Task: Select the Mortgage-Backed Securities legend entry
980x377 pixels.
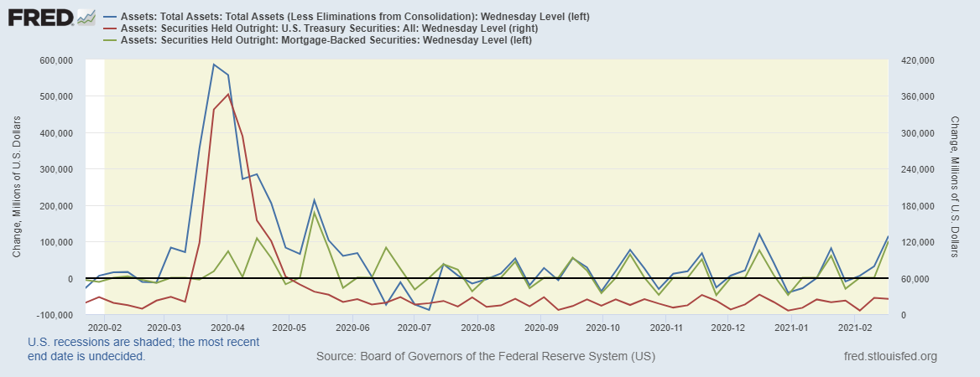Action: (x=326, y=39)
